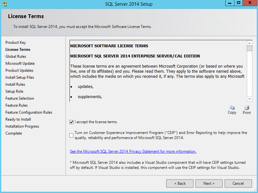Click the SQL Server Setup icon in title bar
Viewport: 258px width, 193px height.
pos(4,4)
